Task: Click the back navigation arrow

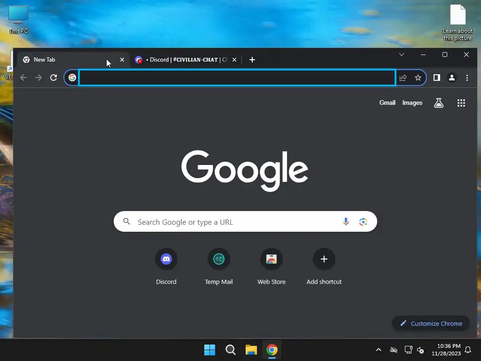Action: click(x=23, y=78)
